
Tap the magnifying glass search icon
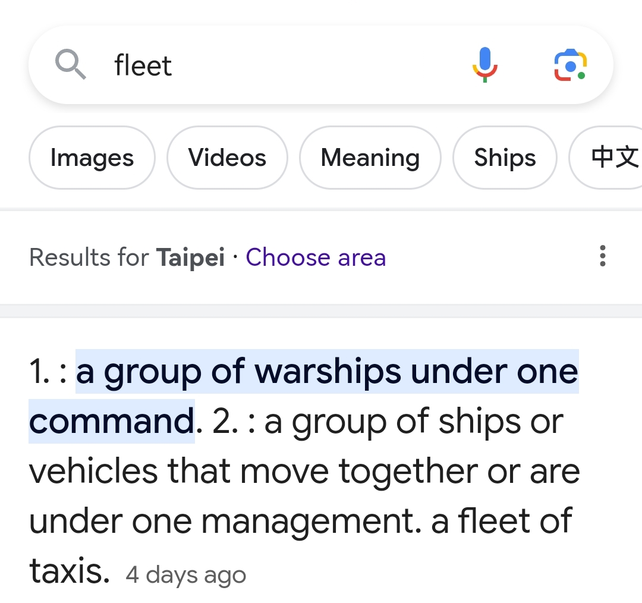(70, 64)
